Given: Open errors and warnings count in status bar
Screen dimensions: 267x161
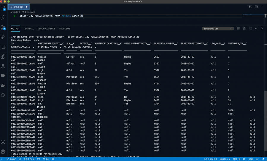Looking at the screenshot, I should pos(29,159).
